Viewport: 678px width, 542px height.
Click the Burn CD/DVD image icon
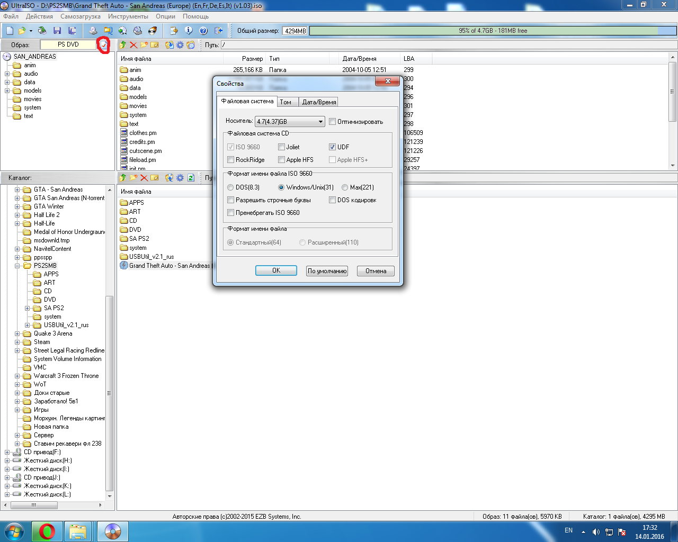[x=153, y=31]
